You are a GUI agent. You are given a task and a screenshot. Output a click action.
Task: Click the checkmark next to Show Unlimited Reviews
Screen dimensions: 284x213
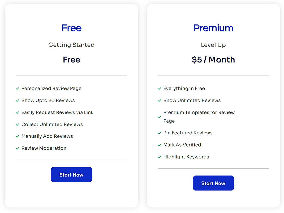160,101
